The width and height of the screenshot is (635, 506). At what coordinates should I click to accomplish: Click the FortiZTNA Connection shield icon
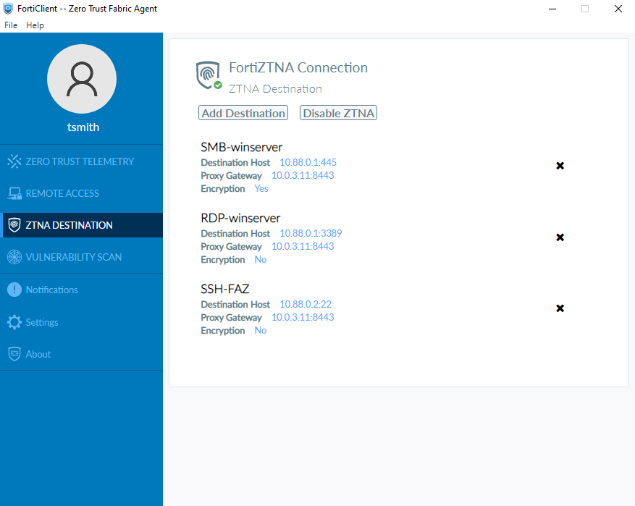pyautogui.click(x=208, y=74)
